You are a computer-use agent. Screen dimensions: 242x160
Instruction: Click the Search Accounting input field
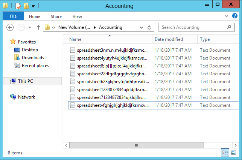(x=192, y=27)
